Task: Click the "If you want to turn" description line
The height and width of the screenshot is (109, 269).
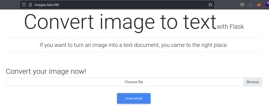Action: pyautogui.click(x=134, y=45)
